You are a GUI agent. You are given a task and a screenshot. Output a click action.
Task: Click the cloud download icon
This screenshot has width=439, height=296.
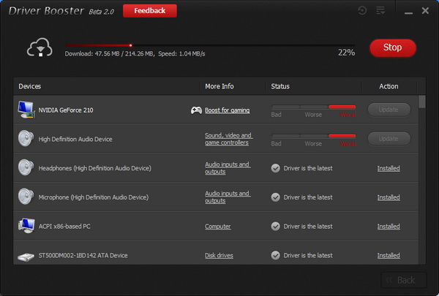coord(40,47)
